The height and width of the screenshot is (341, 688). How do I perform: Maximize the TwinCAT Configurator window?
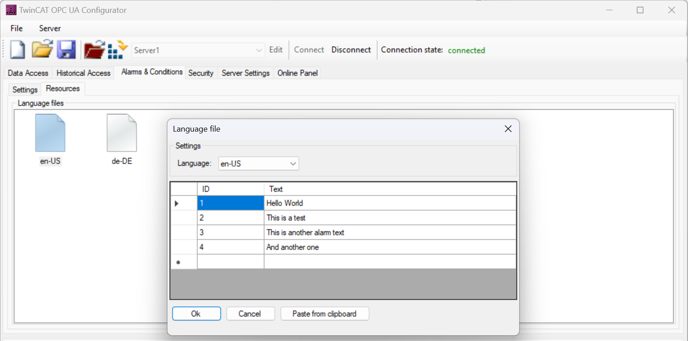click(640, 10)
